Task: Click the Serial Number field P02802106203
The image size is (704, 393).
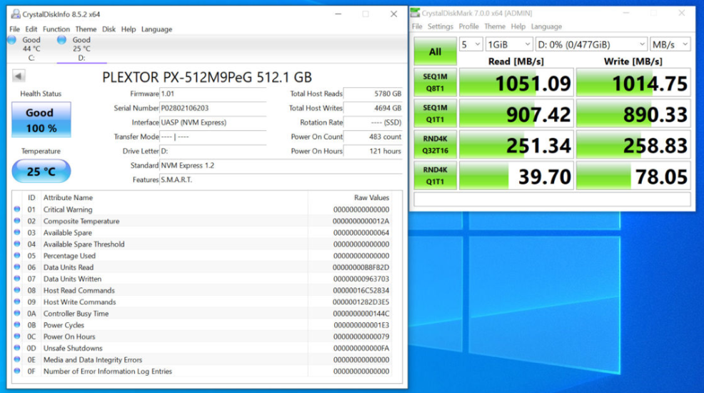Action: click(x=213, y=108)
